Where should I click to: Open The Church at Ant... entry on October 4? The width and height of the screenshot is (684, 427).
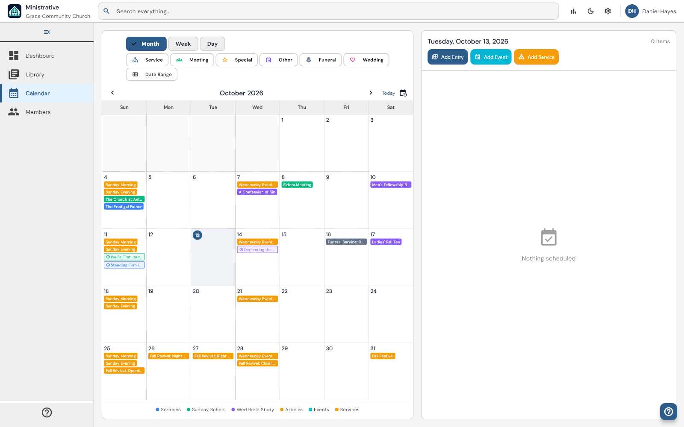coord(124,199)
